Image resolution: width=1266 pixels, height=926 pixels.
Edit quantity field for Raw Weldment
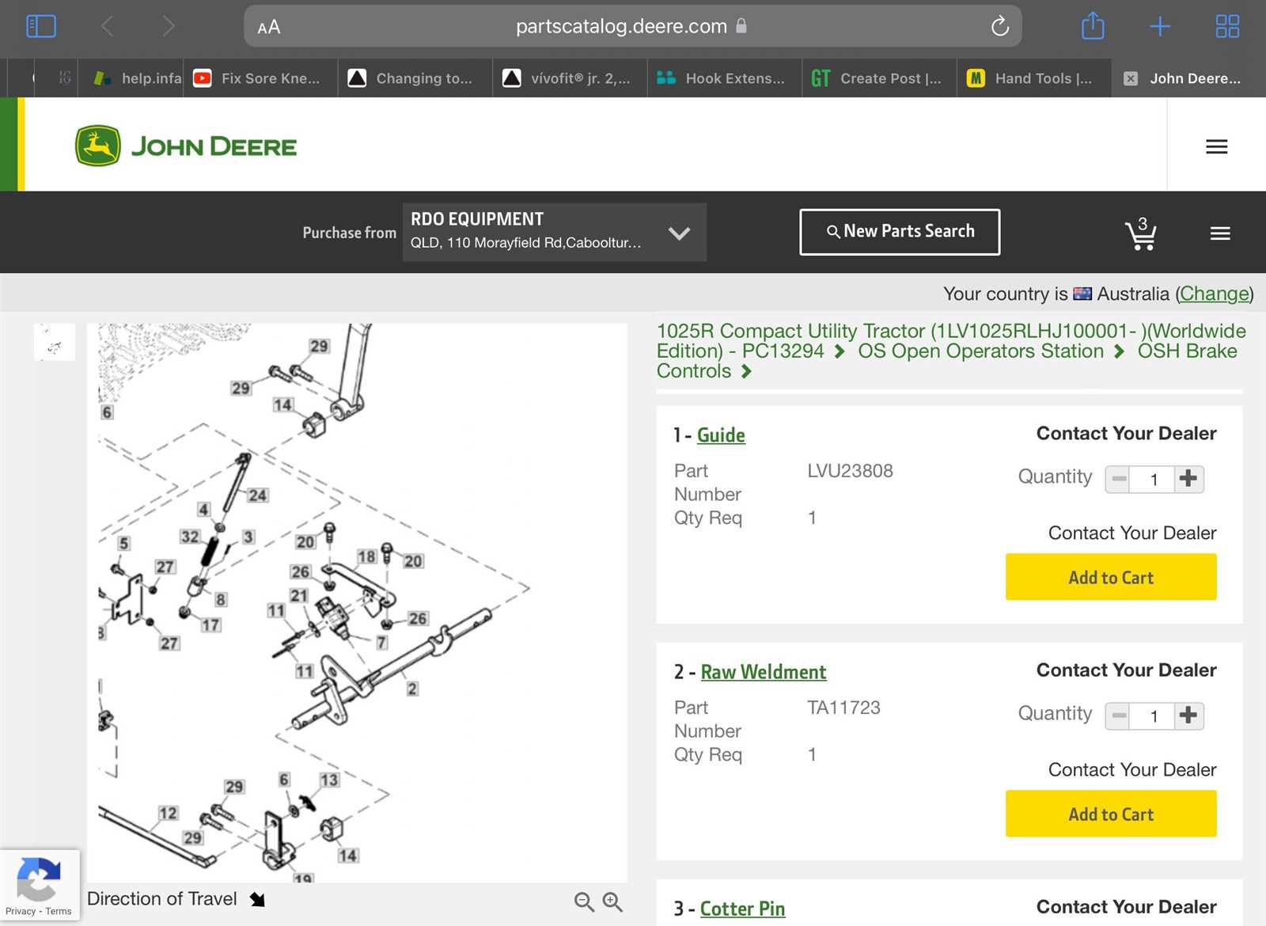(1154, 715)
